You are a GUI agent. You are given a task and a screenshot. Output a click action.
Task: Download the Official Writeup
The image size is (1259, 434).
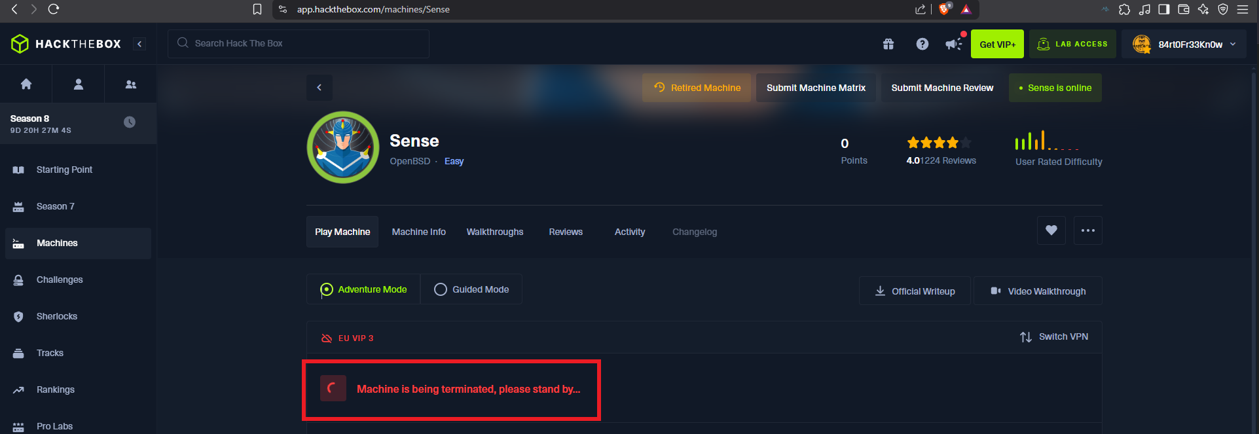(915, 291)
